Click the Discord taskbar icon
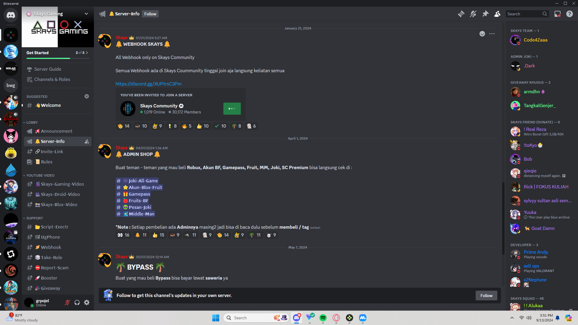Viewport: 578px width, 325px height. [297, 318]
